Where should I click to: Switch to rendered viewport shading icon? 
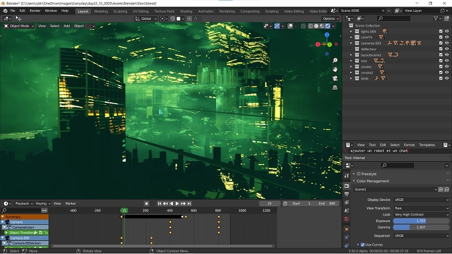click(x=328, y=26)
